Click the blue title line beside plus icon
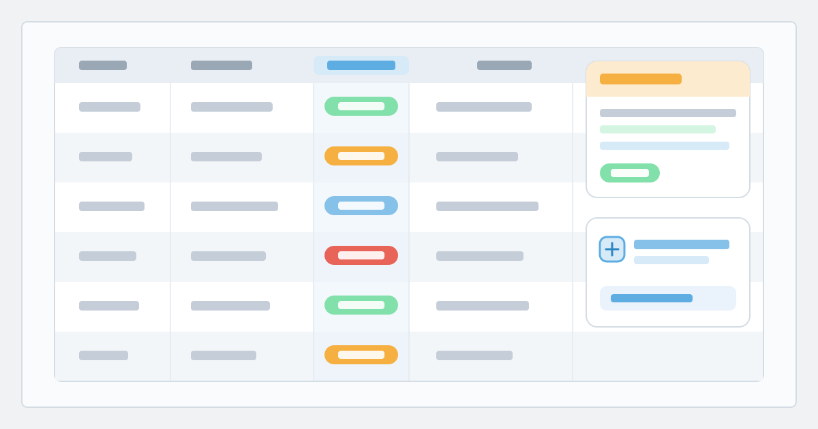Image resolution: width=818 pixels, height=429 pixels. click(682, 244)
